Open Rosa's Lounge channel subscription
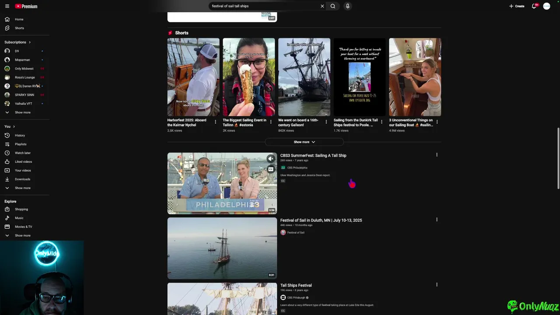 (24, 77)
